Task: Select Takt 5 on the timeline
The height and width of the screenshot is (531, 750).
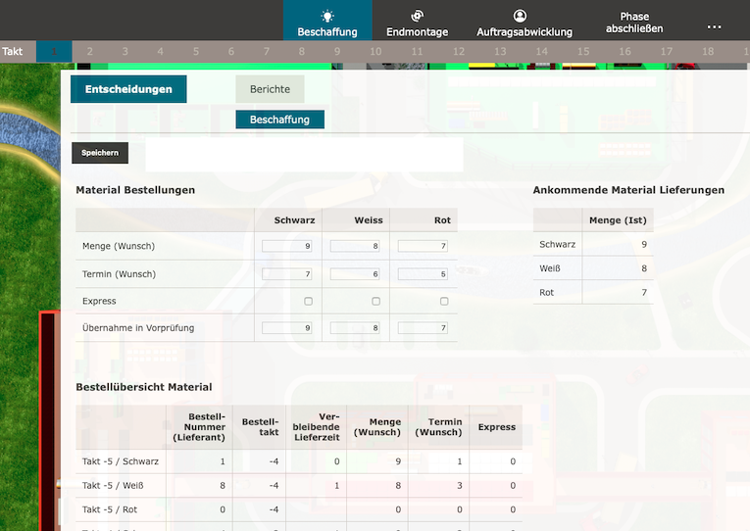Action: tap(196, 51)
